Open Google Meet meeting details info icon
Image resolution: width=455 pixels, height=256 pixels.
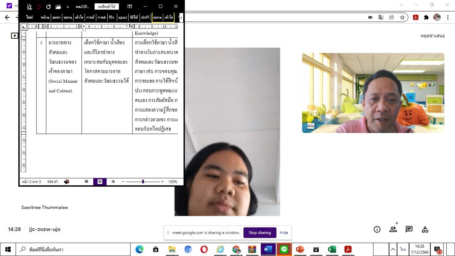click(377, 229)
